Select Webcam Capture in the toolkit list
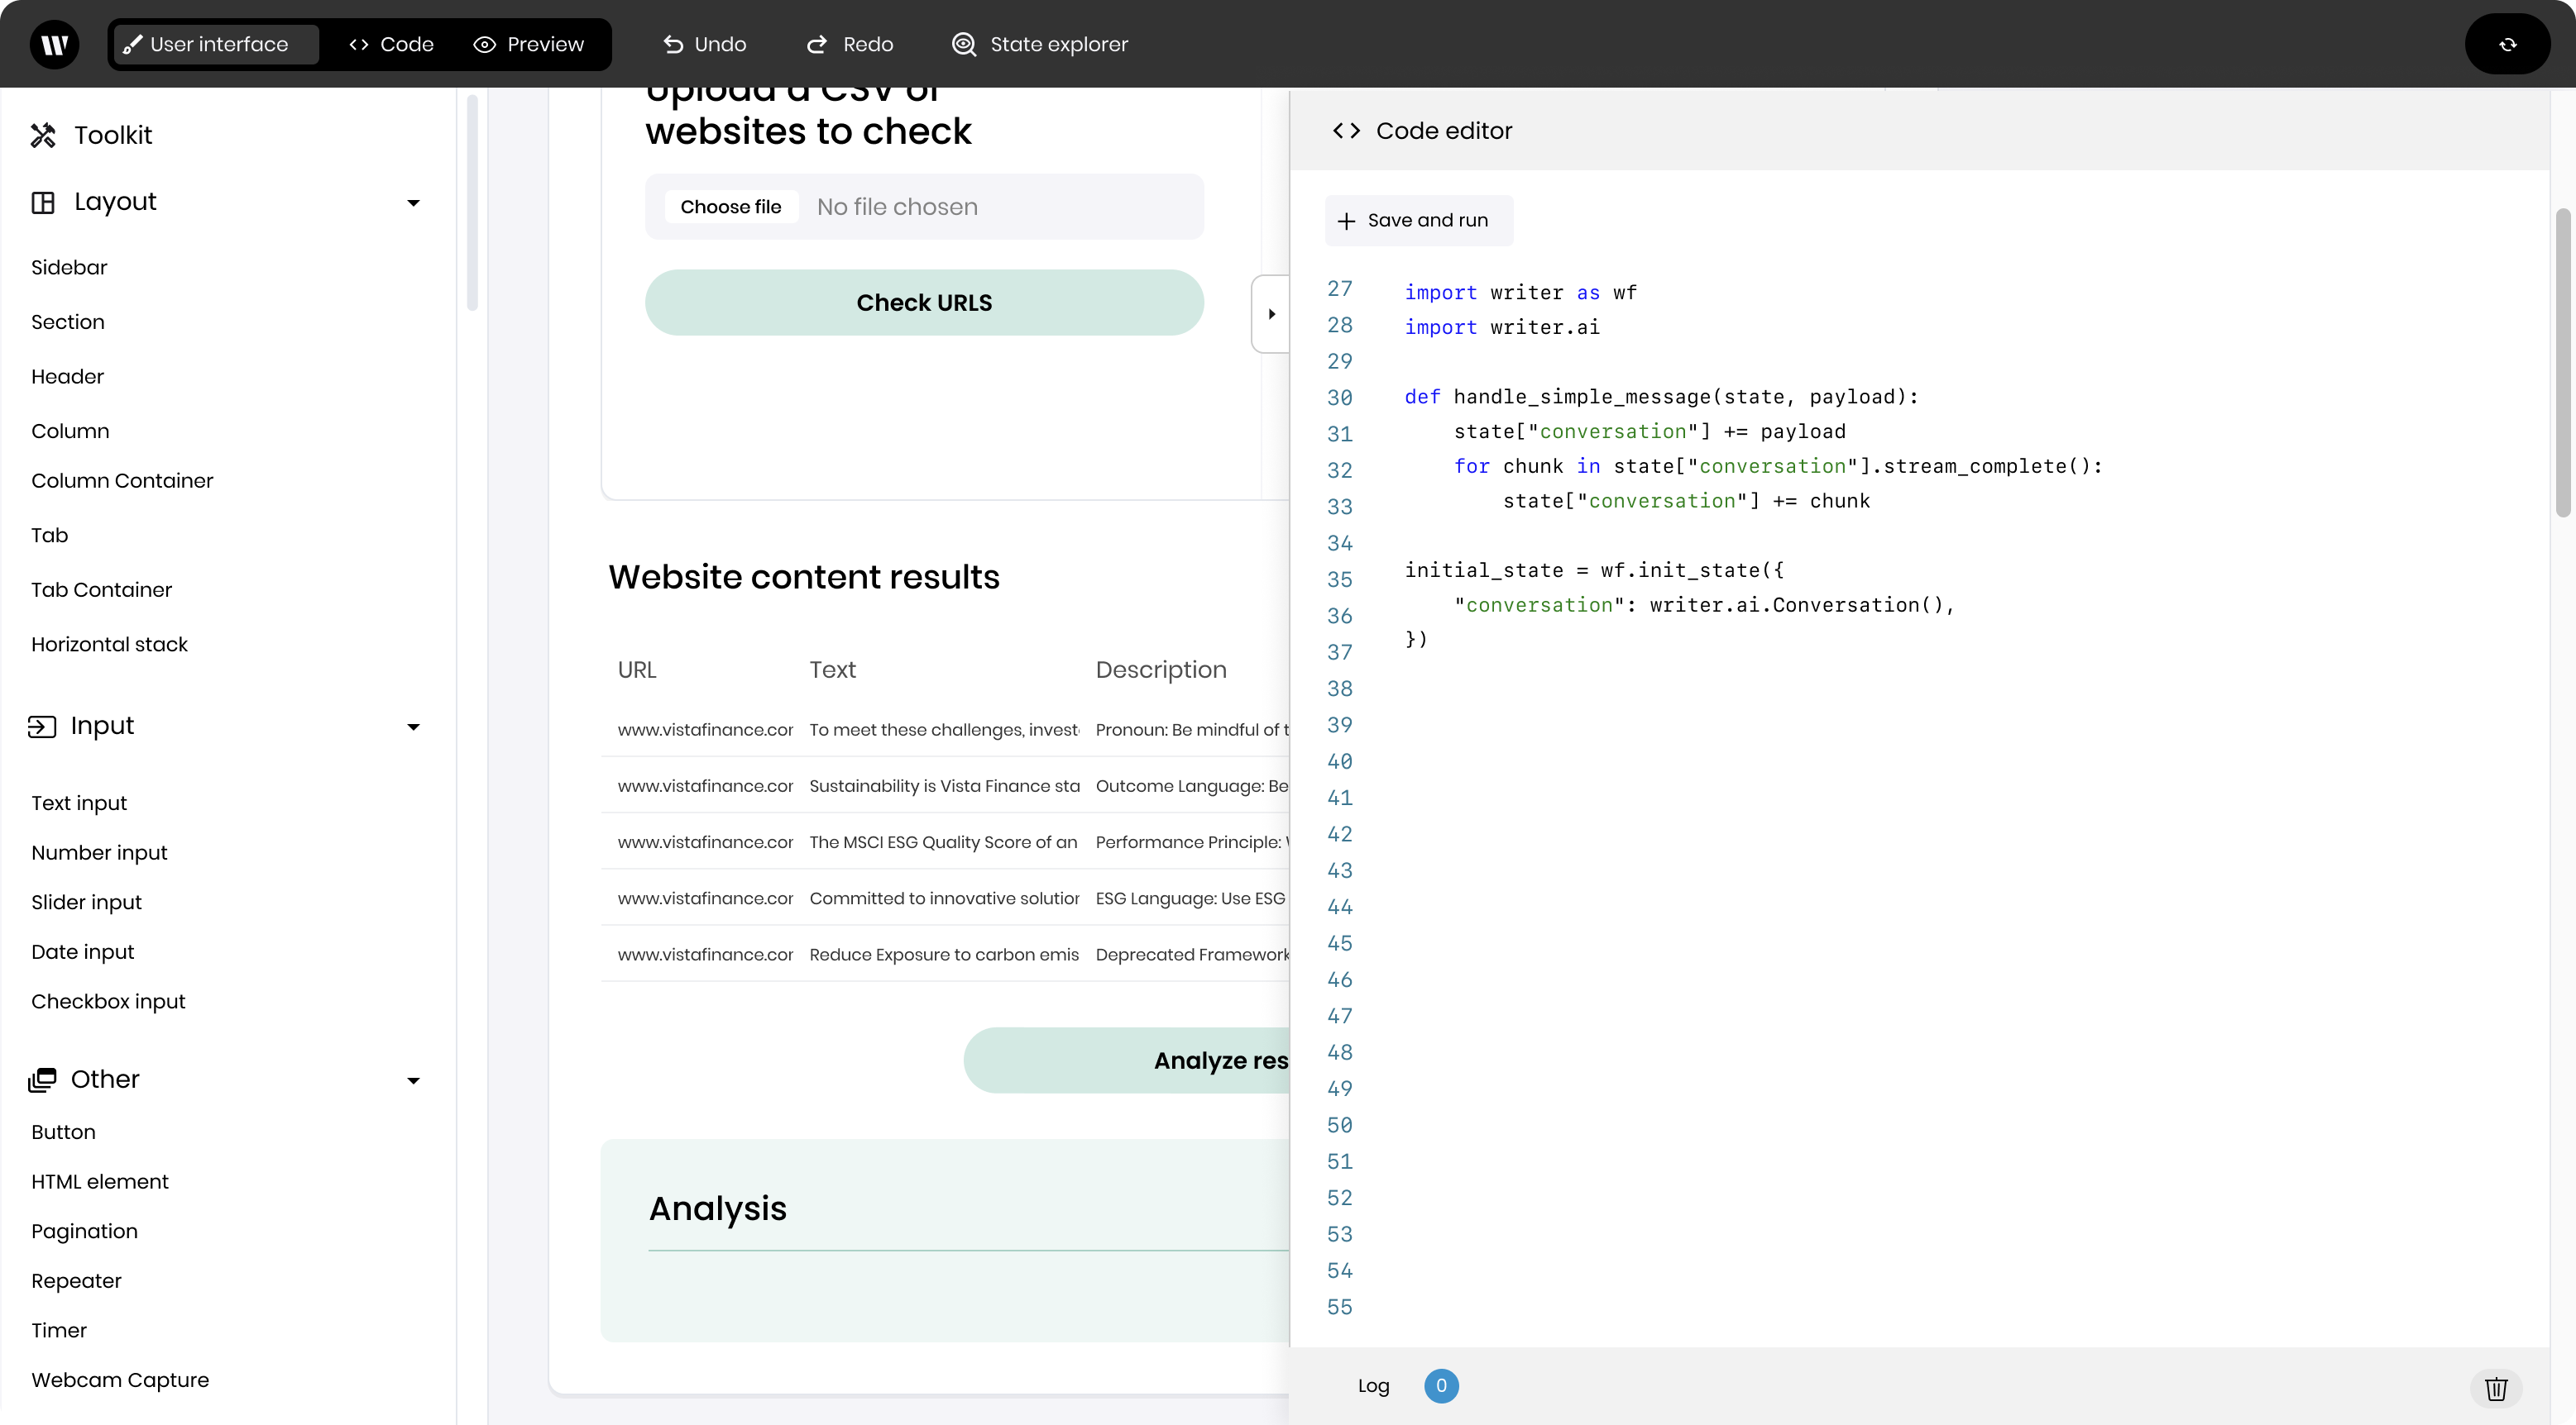 click(120, 1379)
